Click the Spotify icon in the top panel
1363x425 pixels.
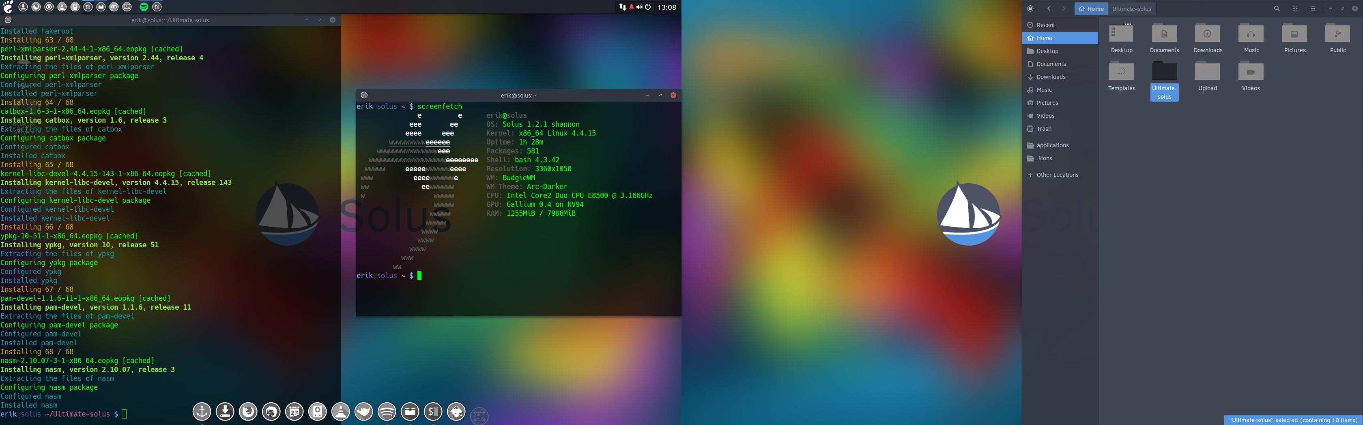tap(144, 7)
